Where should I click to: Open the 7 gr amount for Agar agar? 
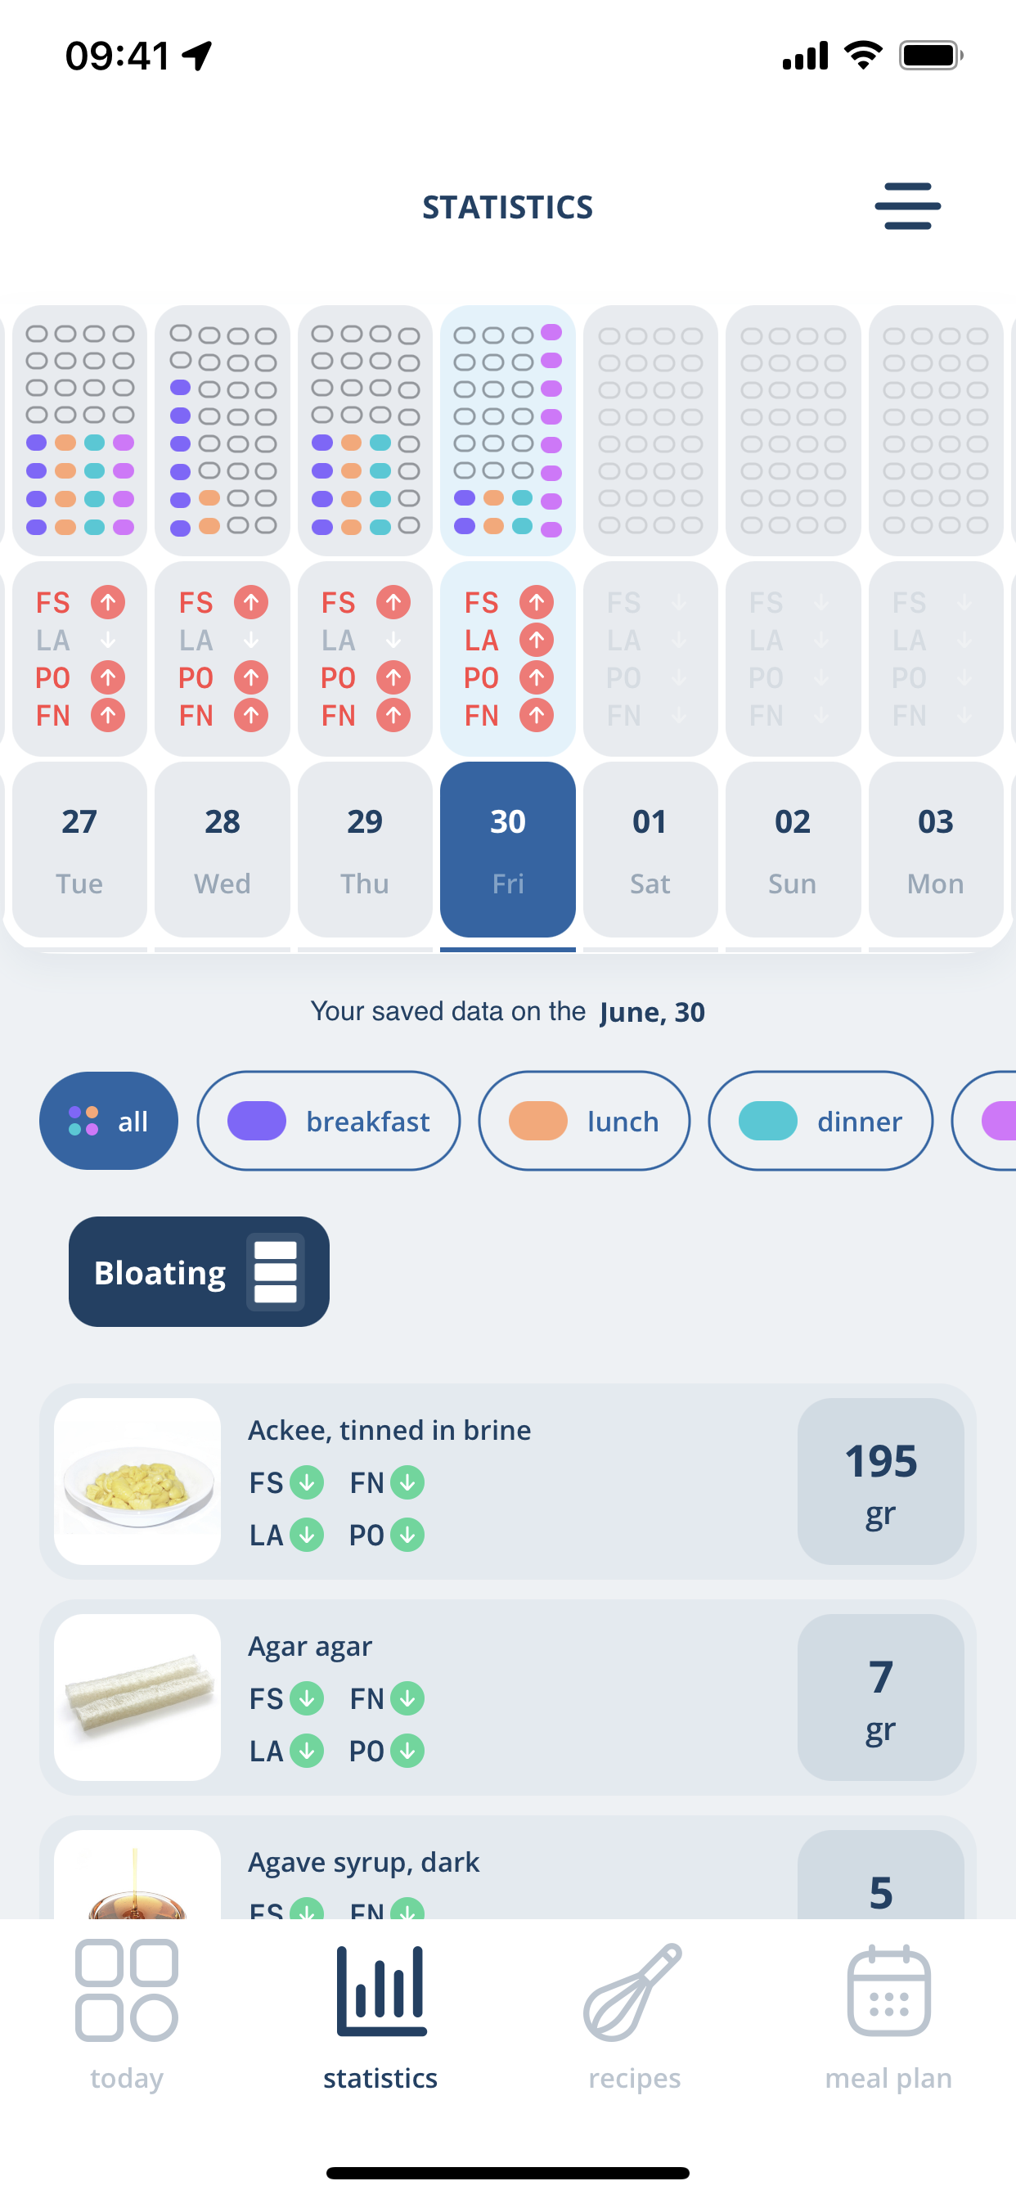coord(880,1697)
